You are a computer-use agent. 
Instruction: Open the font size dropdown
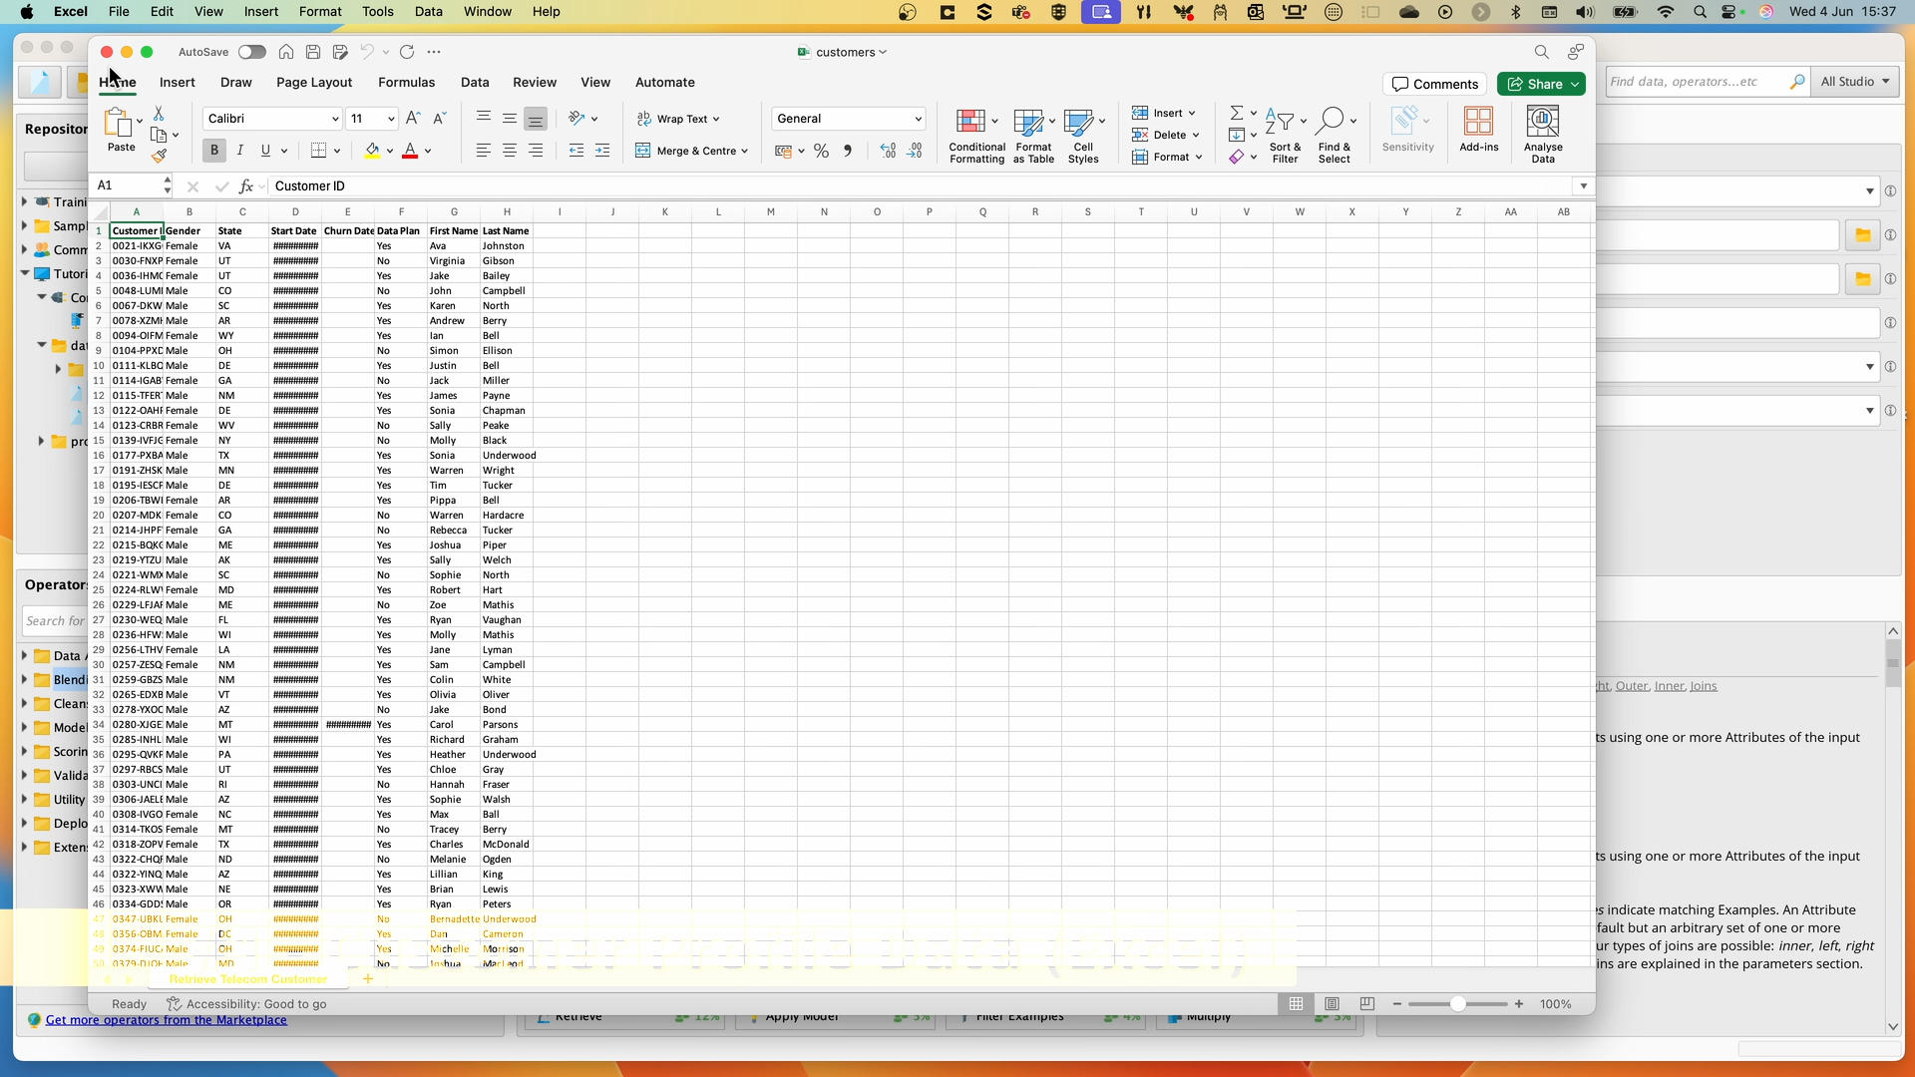coord(371,118)
